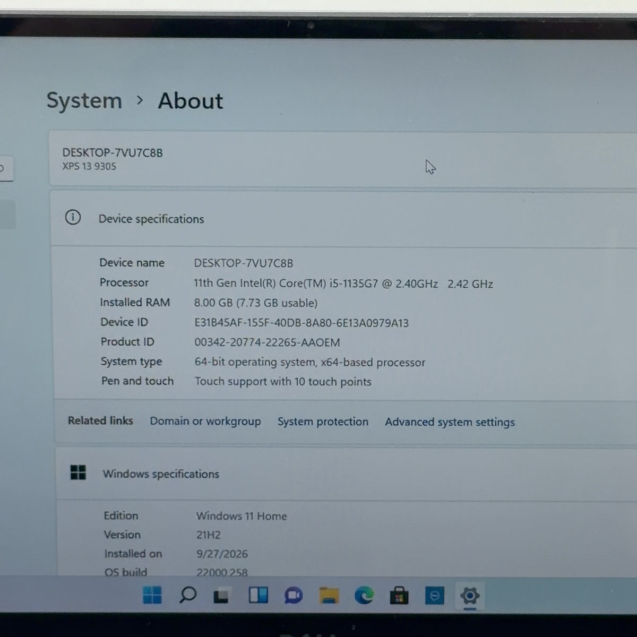637x637 pixels.
Task: Click the About breadcrumb title
Action: (x=191, y=101)
